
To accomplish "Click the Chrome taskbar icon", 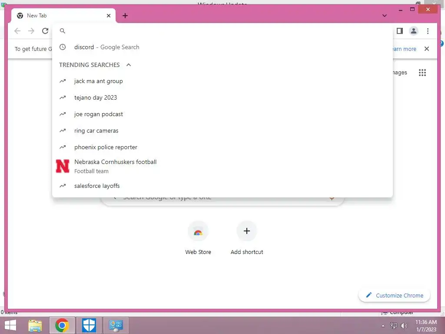I will point(62,325).
